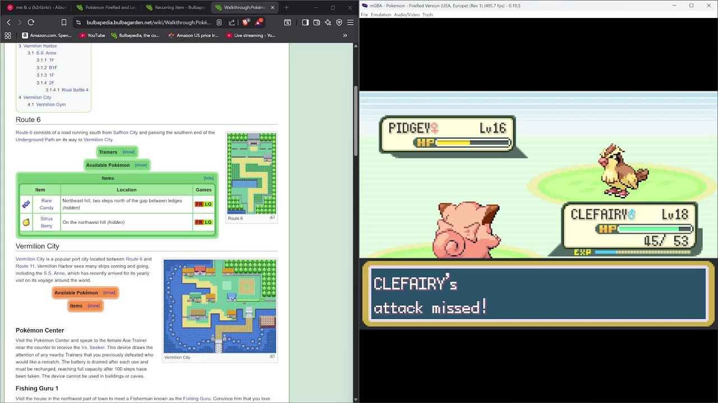Open the Vermilion City map thumbnail

220,306
